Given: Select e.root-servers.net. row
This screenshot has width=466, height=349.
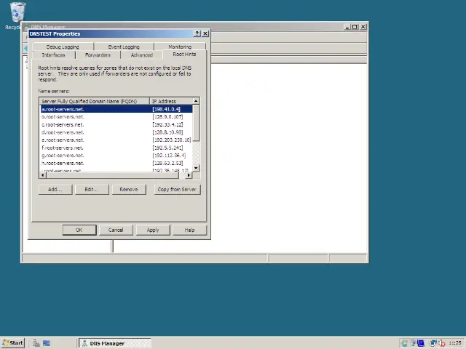Looking at the screenshot, I should tap(116, 140).
